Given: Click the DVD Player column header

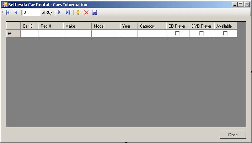Looking at the screenshot, I should click(202, 26).
